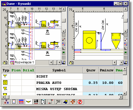
Task: Click data table vertical scrollbar up arrow
Action: point(125,69)
